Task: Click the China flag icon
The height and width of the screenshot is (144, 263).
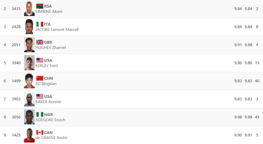Action: click(39, 78)
